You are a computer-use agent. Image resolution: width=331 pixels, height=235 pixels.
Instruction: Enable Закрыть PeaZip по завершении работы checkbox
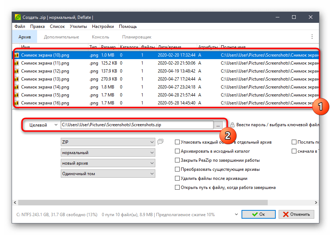tap(178, 160)
